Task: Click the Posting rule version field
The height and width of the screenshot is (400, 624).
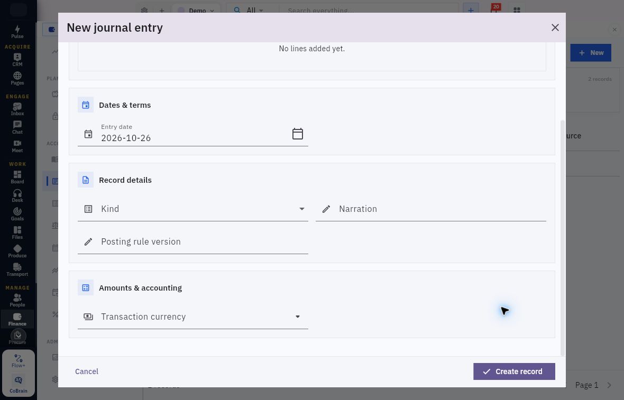Action: 193,242
